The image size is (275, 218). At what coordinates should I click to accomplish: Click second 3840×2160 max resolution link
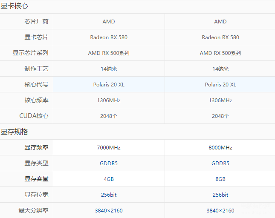(220, 210)
